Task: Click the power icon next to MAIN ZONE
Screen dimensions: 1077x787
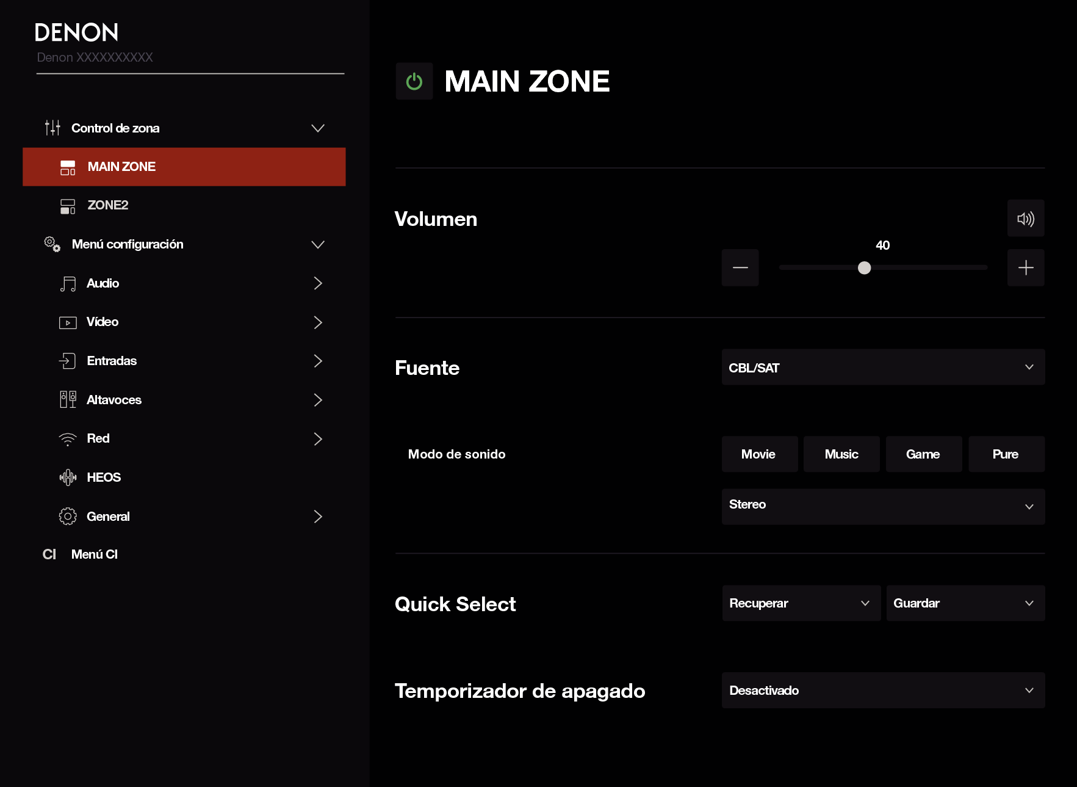Action: pos(414,81)
